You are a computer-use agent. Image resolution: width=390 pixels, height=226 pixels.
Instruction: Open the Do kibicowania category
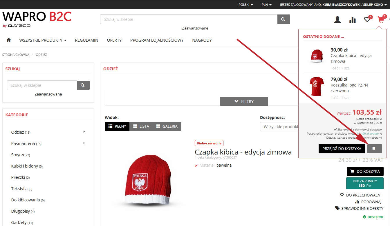tap(28, 200)
